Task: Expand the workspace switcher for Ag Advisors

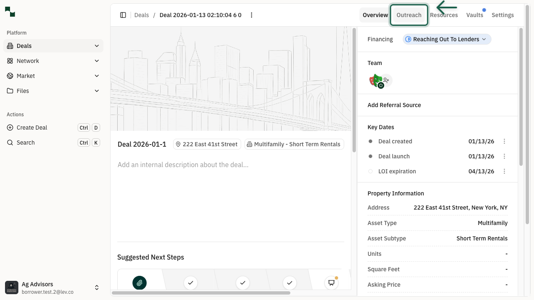Action: click(x=96, y=287)
